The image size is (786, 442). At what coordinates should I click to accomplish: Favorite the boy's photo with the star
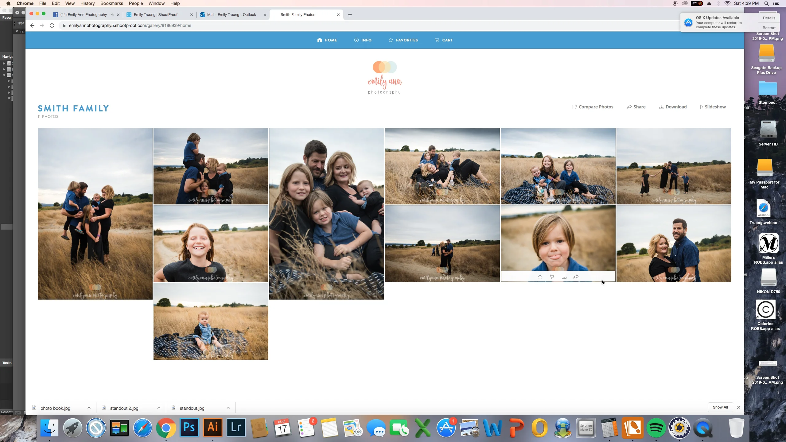coord(540,277)
